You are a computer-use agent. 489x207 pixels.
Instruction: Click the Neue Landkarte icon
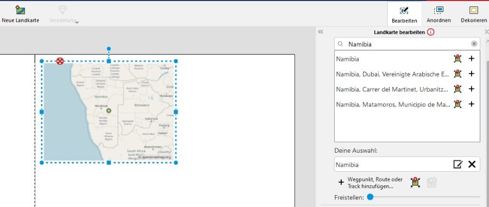click(21, 10)
